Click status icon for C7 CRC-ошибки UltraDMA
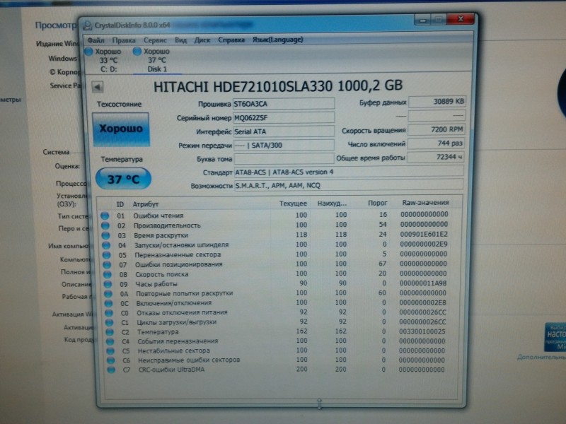 [x=111, y=370]
